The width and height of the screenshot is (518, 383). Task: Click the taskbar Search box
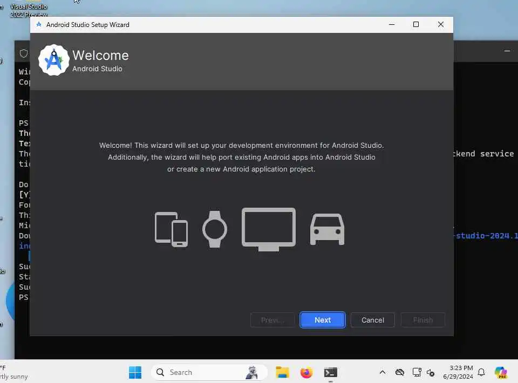pyautogui.click(x=209, y=372)
